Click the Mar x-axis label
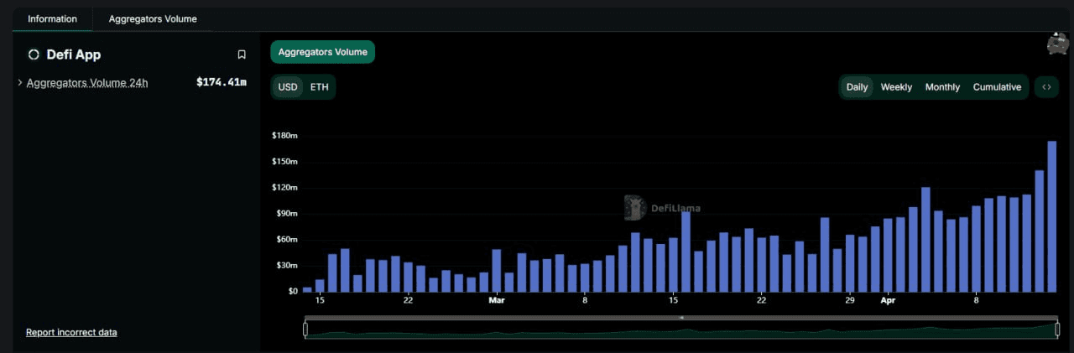 coord(497,300)
